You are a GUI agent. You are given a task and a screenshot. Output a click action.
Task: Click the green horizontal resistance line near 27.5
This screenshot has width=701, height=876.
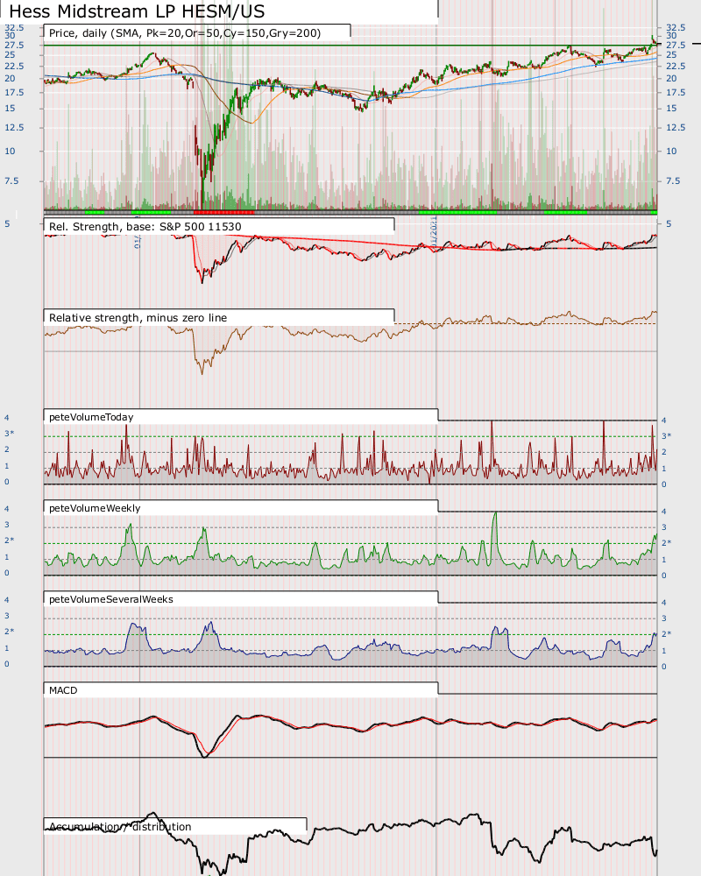tap(350, 46)
